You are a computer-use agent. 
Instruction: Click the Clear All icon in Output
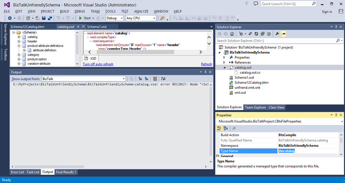(155, 79)
